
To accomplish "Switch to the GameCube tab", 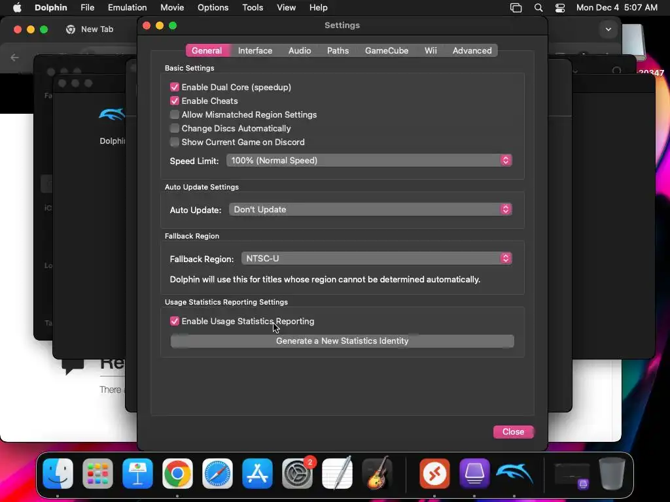I will [x=387, y=50].
